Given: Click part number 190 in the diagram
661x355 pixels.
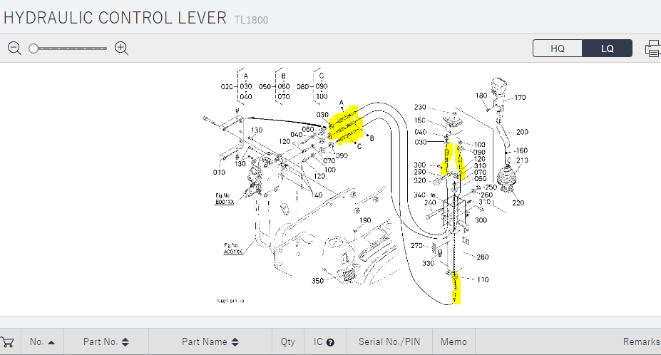Looking at the screenshot, I should [365, 220].
